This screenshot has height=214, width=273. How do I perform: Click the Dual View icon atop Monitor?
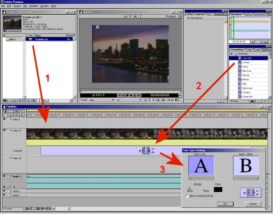point(126,16)
